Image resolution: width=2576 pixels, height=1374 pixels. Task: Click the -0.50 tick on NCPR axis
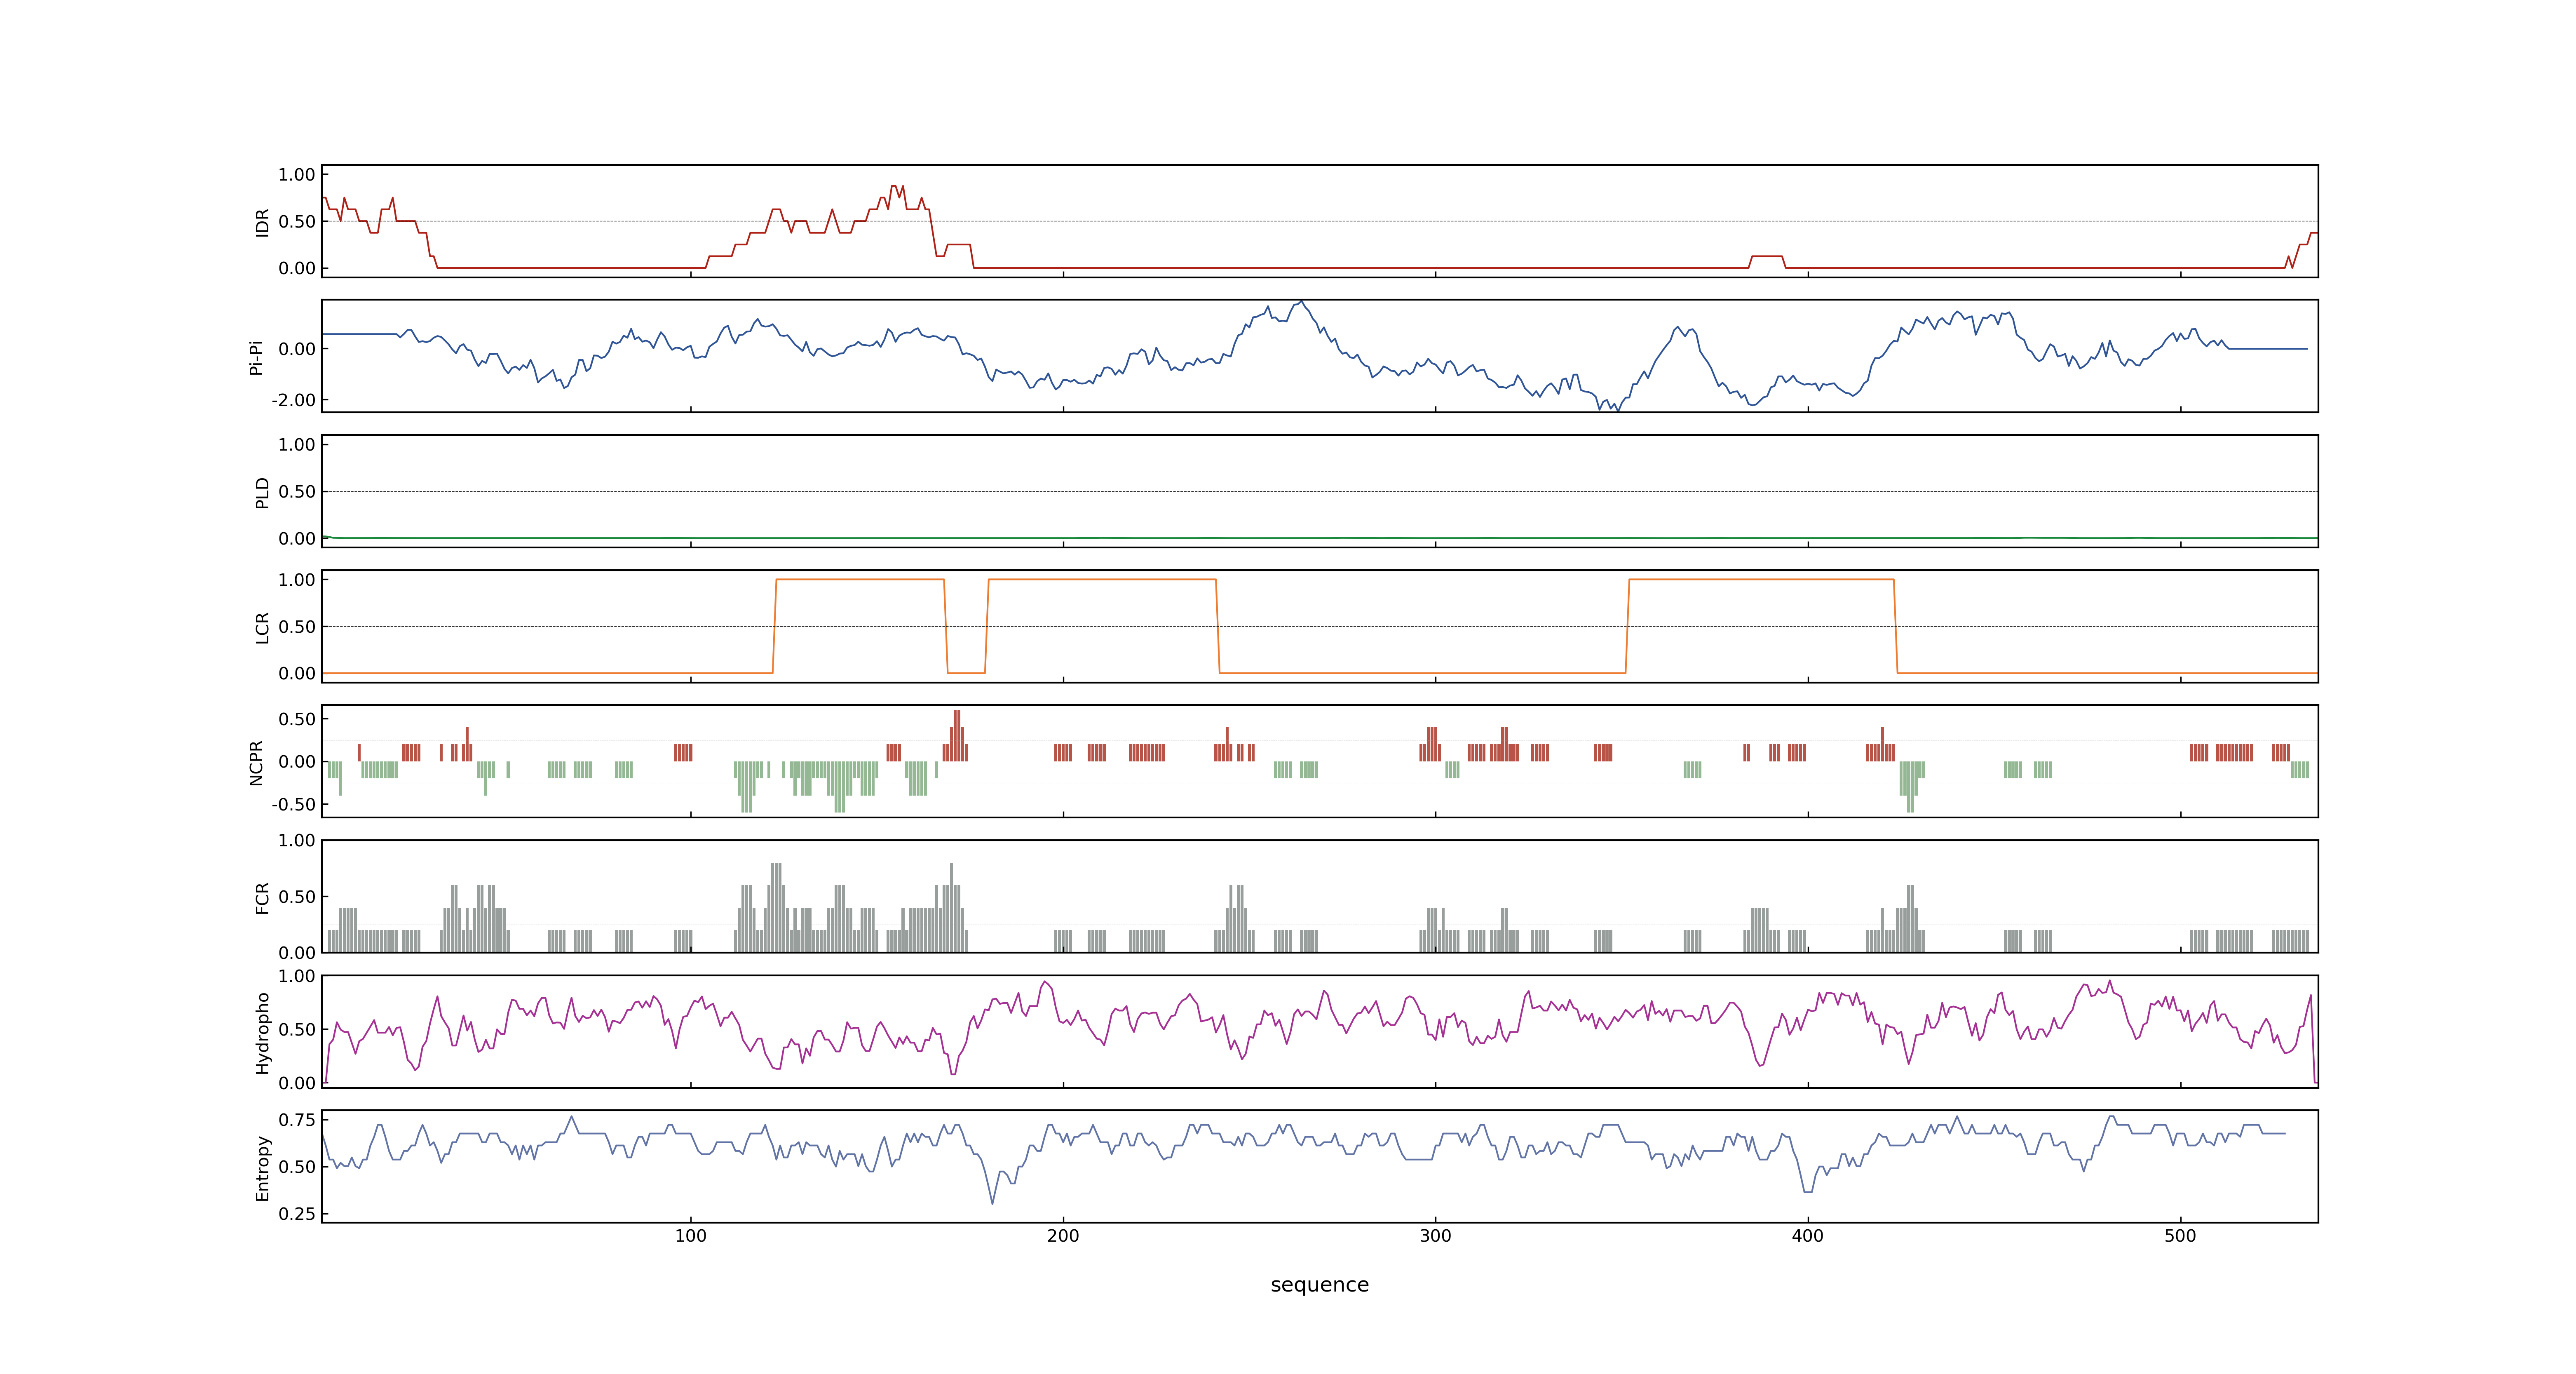[x=293, y=804]
